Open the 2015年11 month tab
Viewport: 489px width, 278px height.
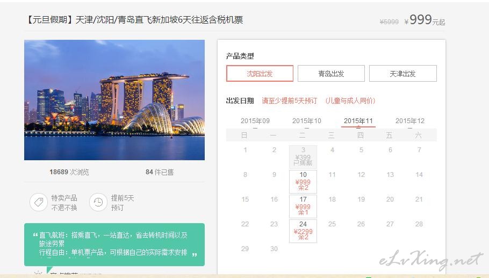[x=358, y=121]
